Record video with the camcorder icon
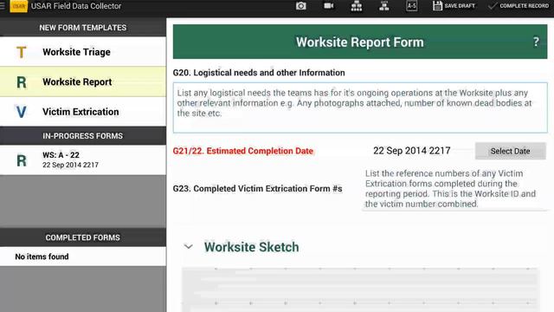This screenshot has height=312, width=554. coord(329,6)
